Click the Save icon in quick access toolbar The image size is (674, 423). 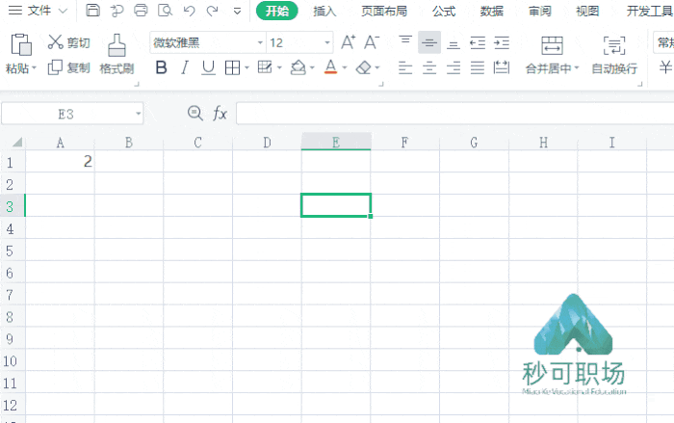point(92,11)
